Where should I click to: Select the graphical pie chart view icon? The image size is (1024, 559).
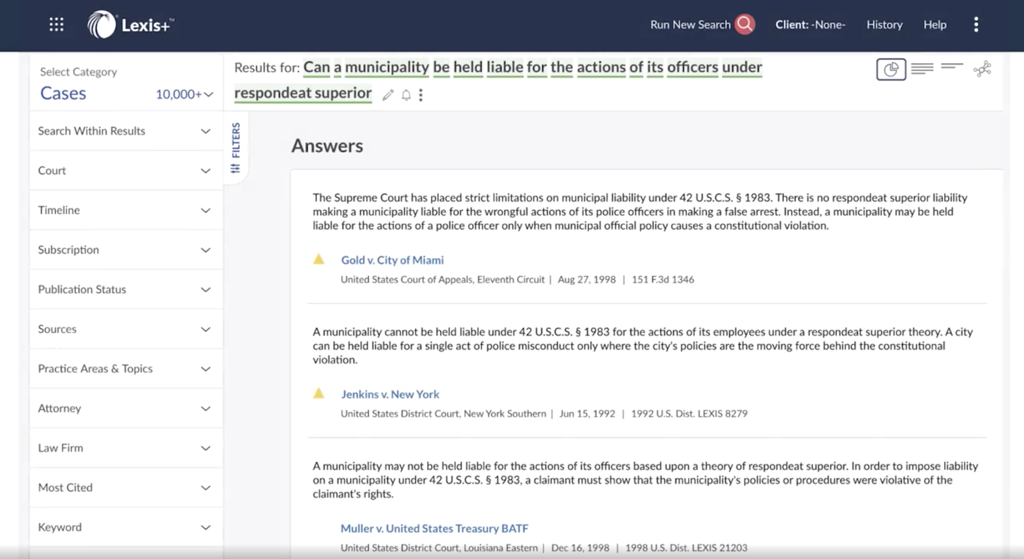coord(891,69)
